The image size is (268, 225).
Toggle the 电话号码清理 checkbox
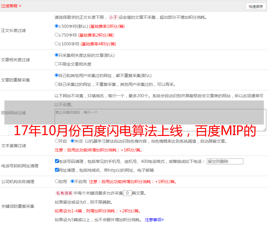click(57, 161)
